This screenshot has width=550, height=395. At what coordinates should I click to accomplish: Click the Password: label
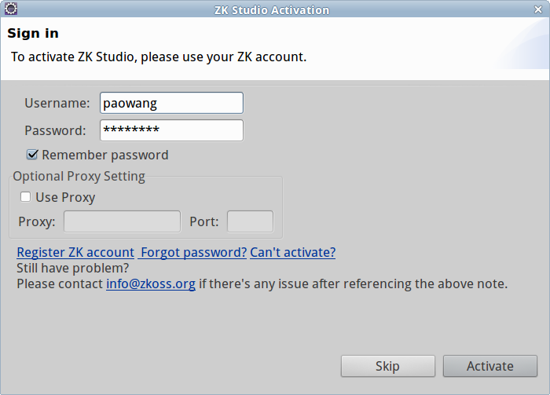click(x=55, y=130)
